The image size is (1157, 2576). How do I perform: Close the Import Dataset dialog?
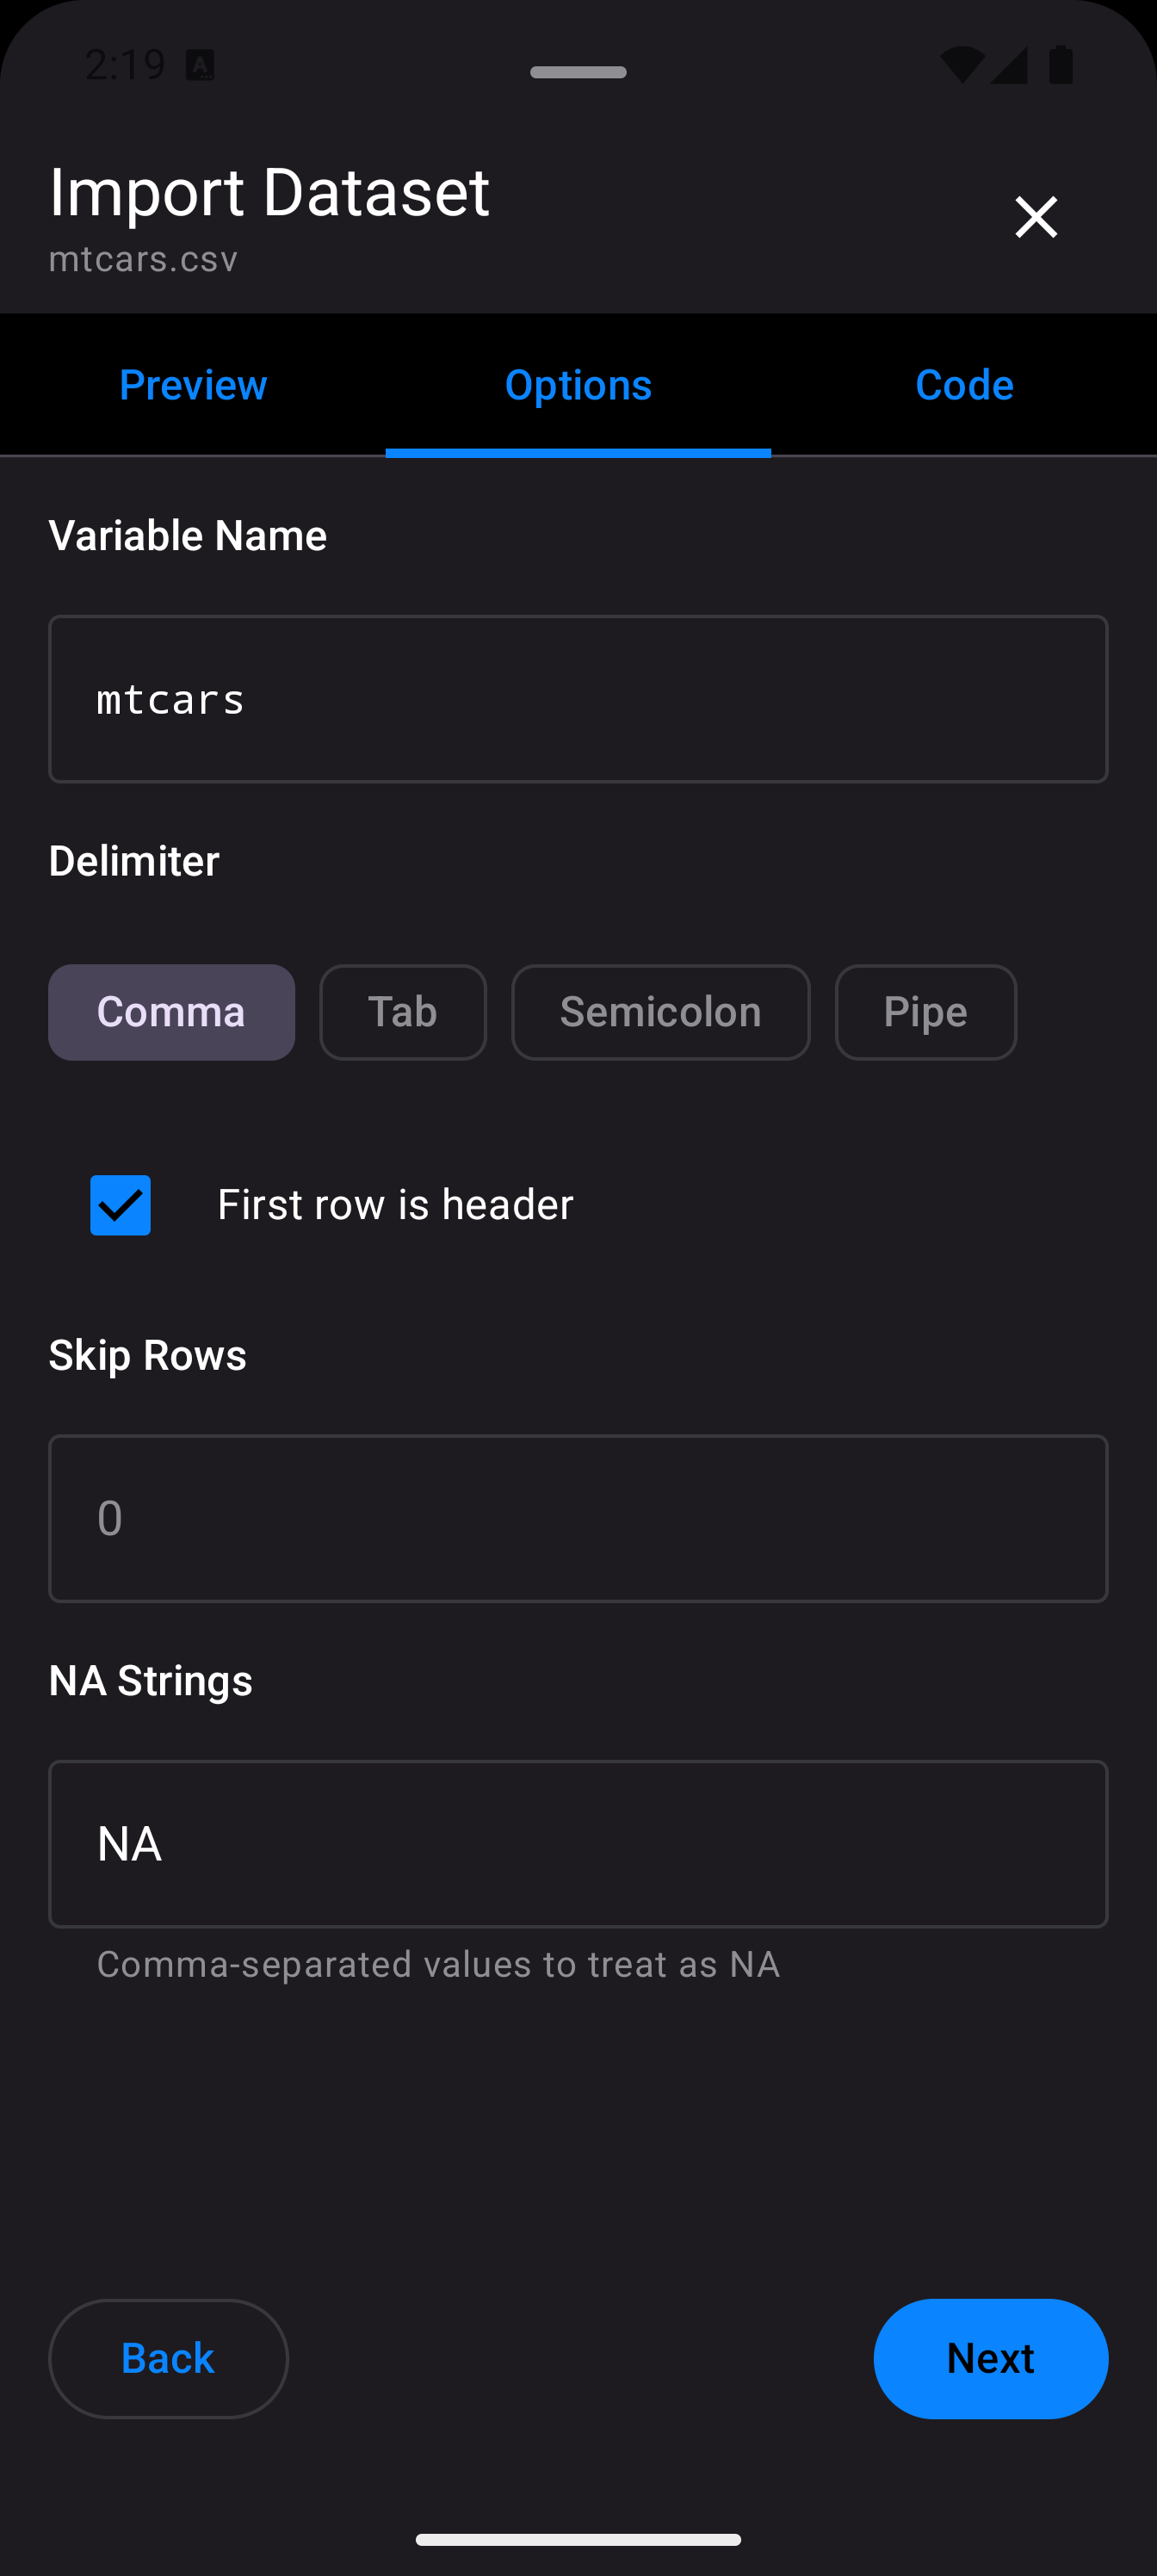(1036, 217)
